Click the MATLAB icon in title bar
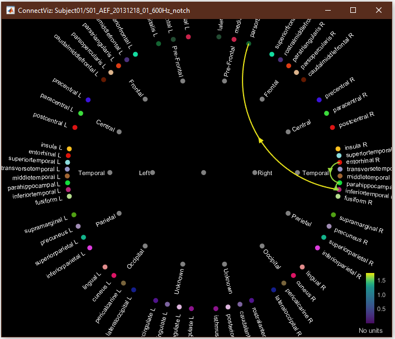This screenshot has width=395, height=339. tap(9, 10)
